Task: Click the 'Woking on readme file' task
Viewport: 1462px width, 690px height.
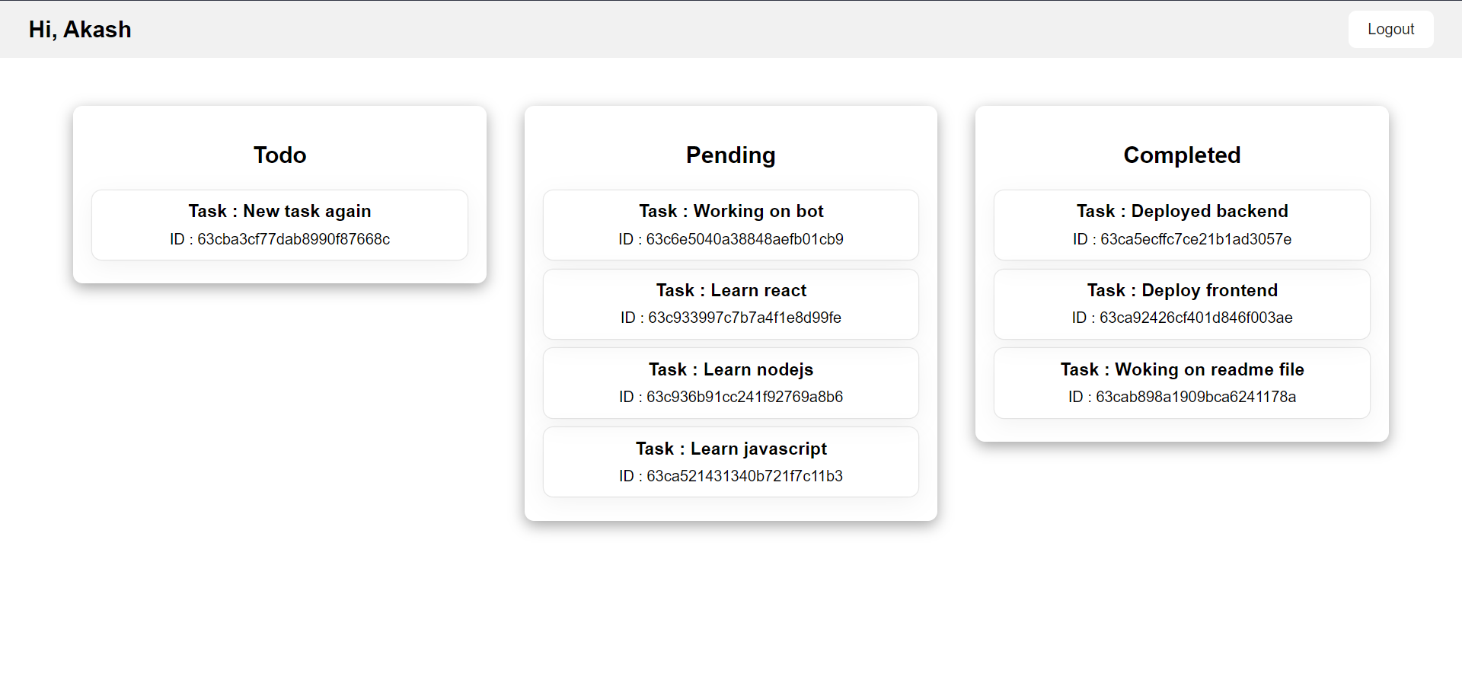Action: (1181, 383)
